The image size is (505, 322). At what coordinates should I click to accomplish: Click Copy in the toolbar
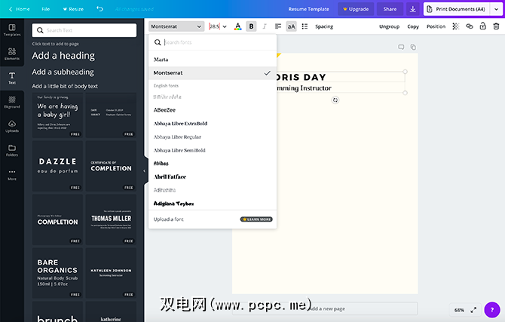[x=413, y=26]
